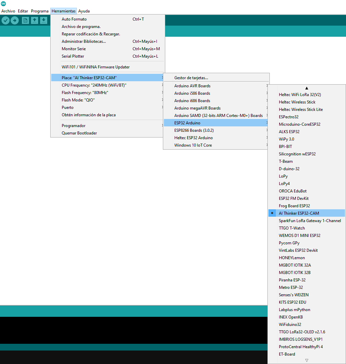Click the New sketch file icon

[25, 21]
